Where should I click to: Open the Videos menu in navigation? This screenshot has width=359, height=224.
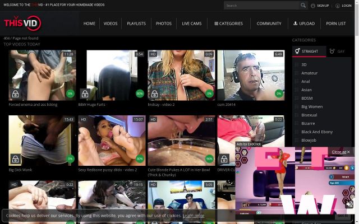coord(111,24)
